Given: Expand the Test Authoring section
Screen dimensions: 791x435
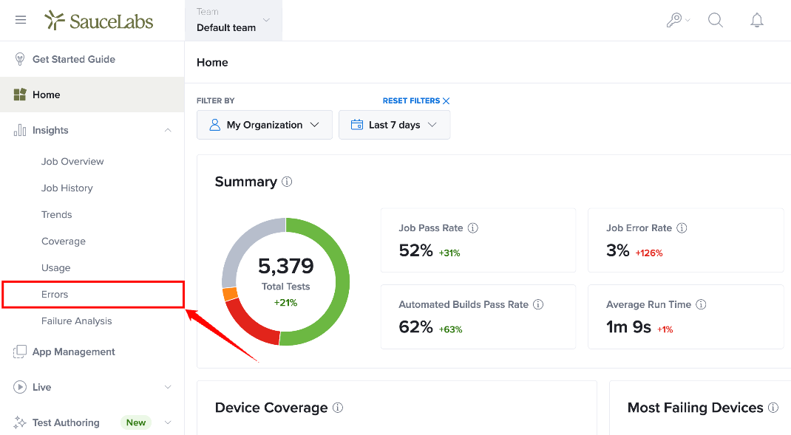Looking at the screenshot, I should click(168, 422).
